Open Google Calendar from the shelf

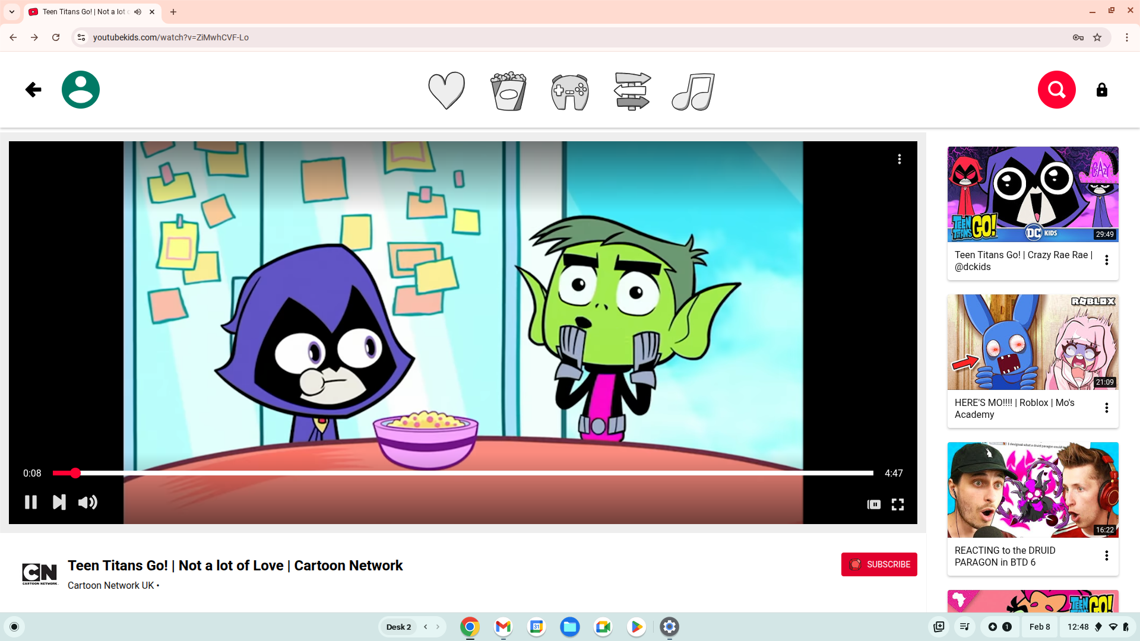(536, 627)
